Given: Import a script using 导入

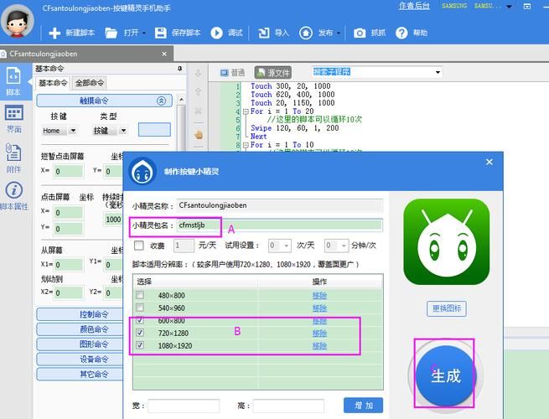Looking at the screenshot, I should click(x=273, y=33).
